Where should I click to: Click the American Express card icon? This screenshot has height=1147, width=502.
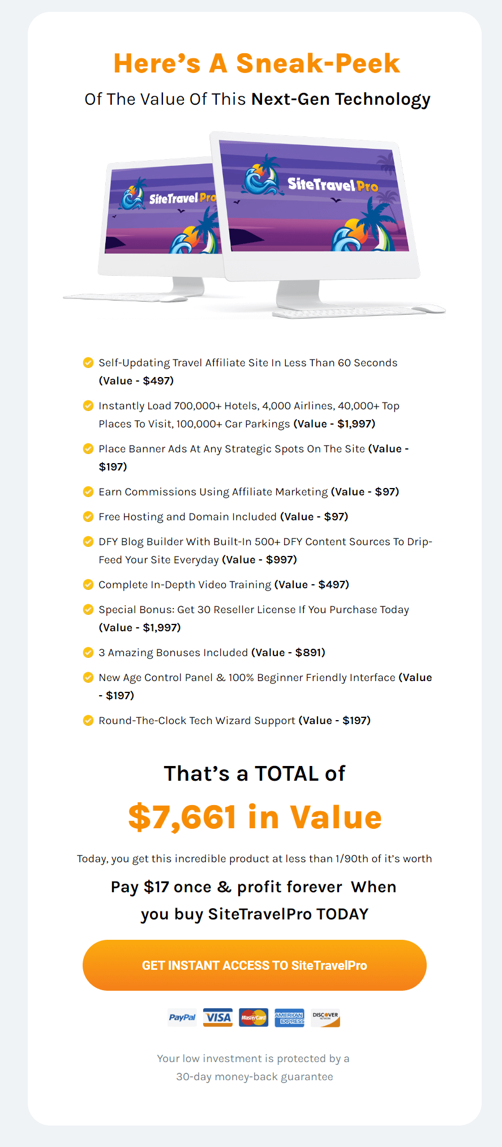click(x=289, y=1017)
